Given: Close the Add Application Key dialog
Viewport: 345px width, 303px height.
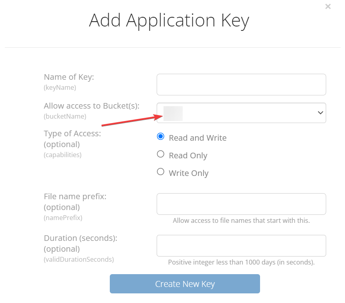Looking at the screenshot, I should (328, 6).
